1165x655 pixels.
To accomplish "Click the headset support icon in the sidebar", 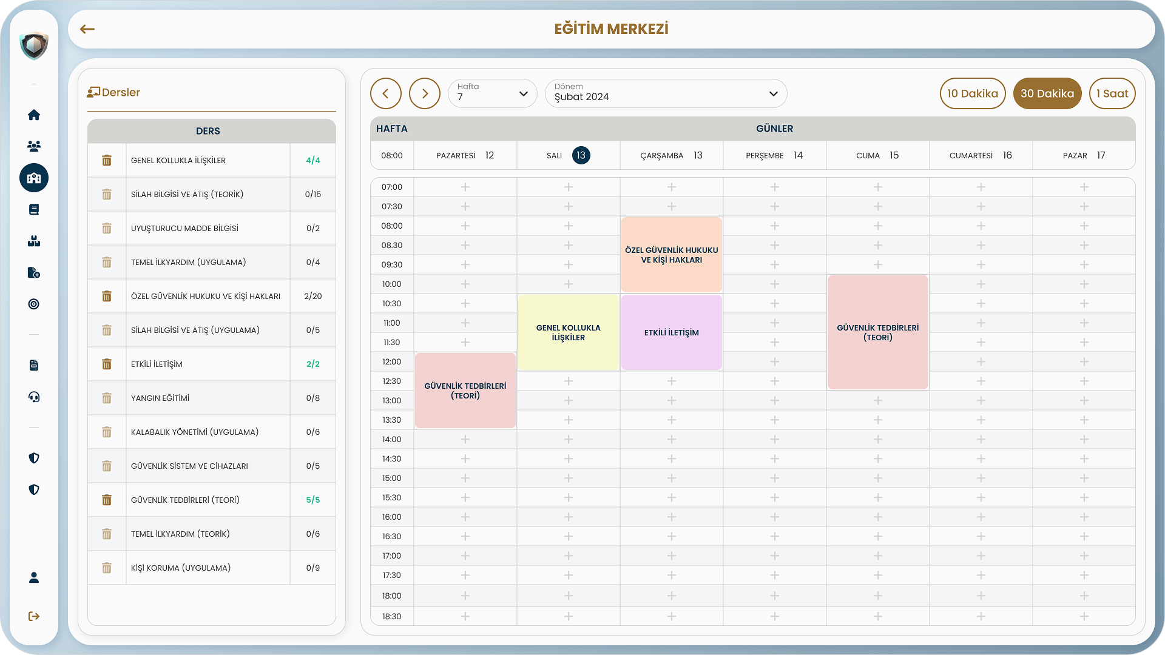I will 34,397.
